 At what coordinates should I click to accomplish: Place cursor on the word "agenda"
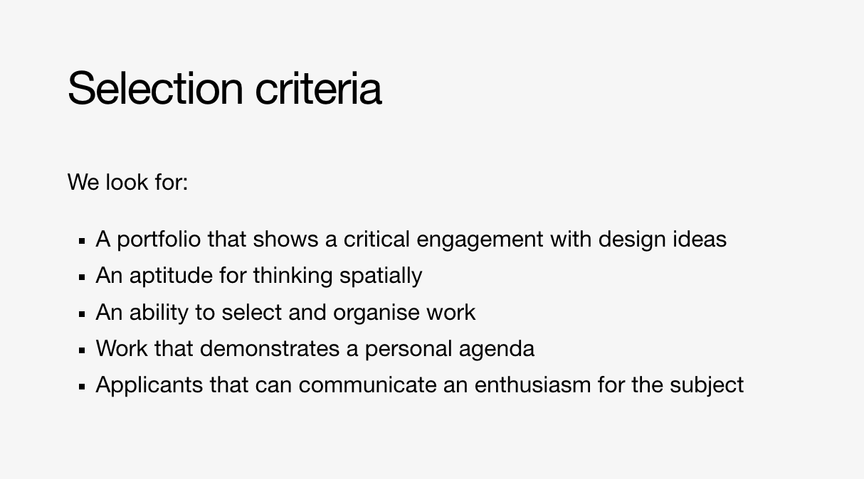point(496,348)
